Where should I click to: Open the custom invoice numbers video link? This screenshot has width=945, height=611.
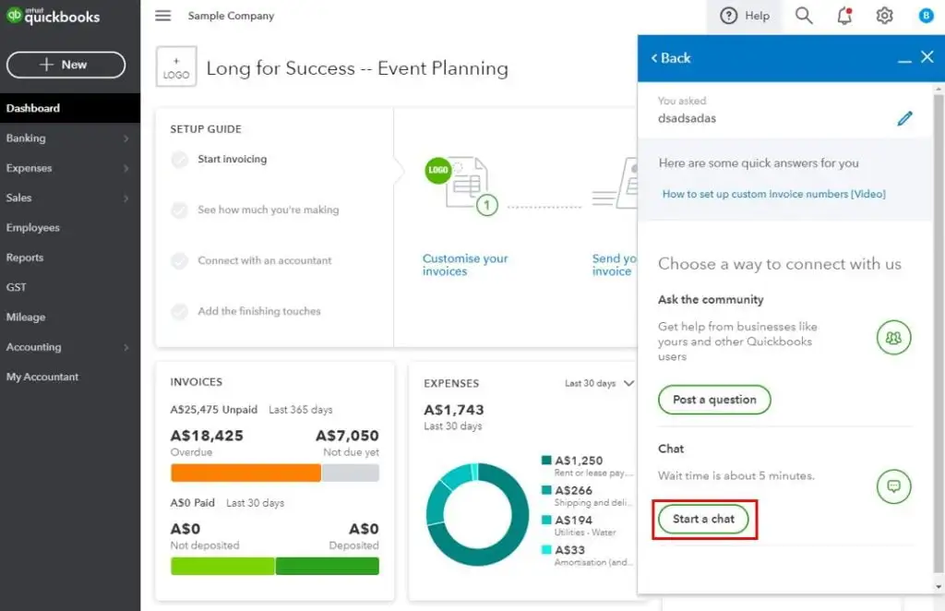tap(773, 194)
